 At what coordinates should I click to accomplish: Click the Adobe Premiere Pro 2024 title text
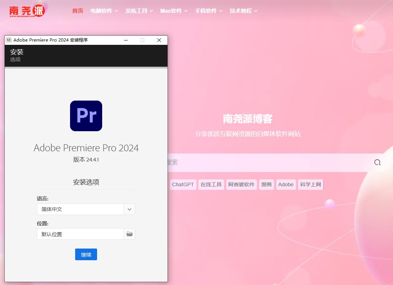86,148
